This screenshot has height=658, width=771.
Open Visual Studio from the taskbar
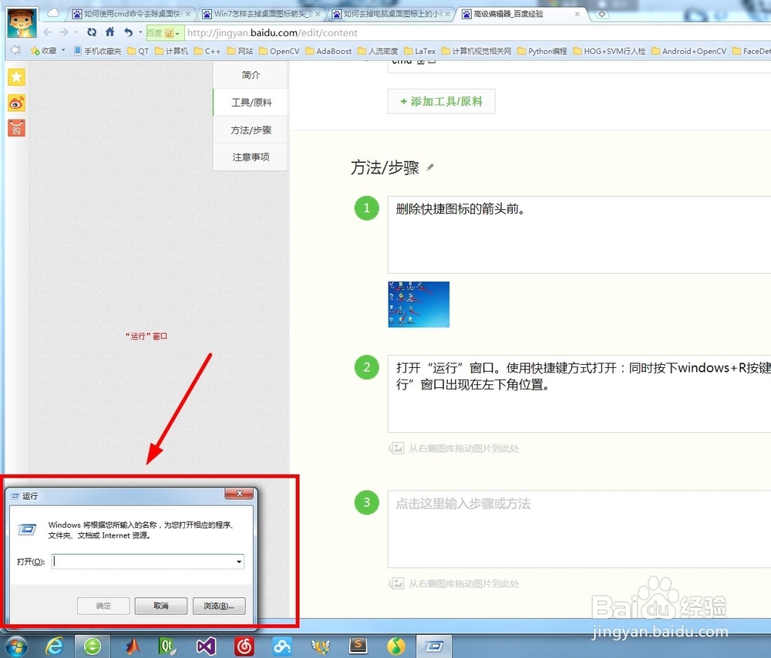205,646
